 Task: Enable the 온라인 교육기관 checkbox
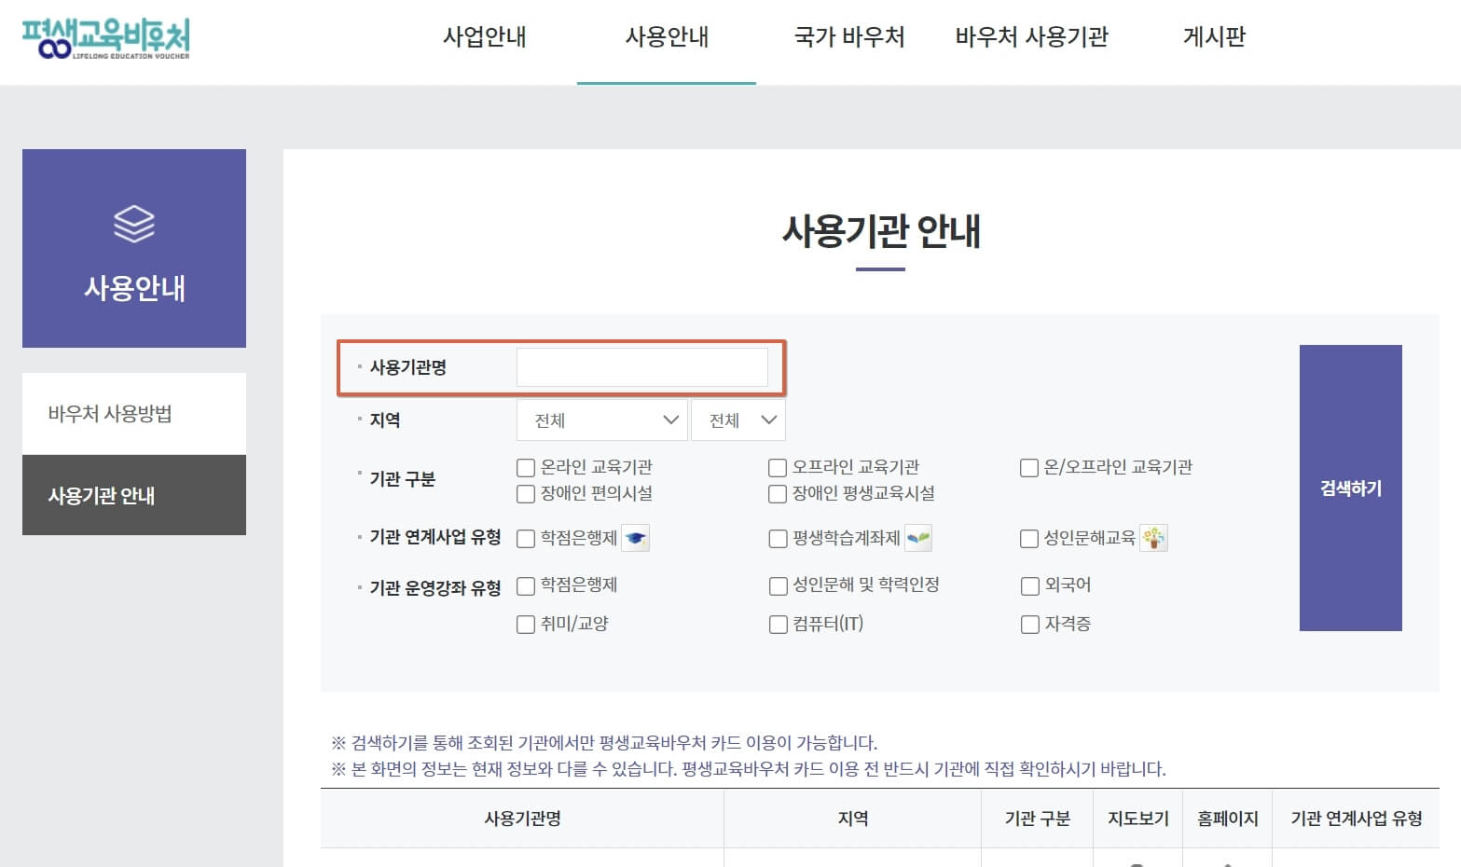coord(526,467)
